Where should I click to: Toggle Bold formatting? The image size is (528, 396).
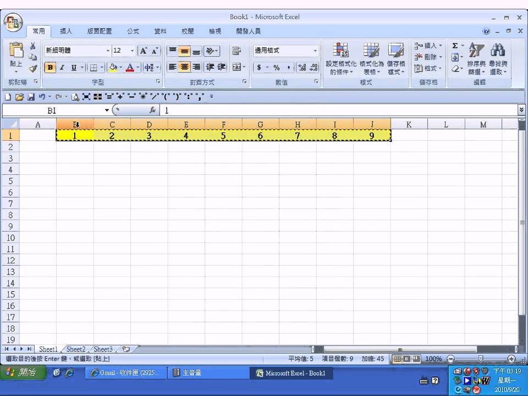point(50,67)
